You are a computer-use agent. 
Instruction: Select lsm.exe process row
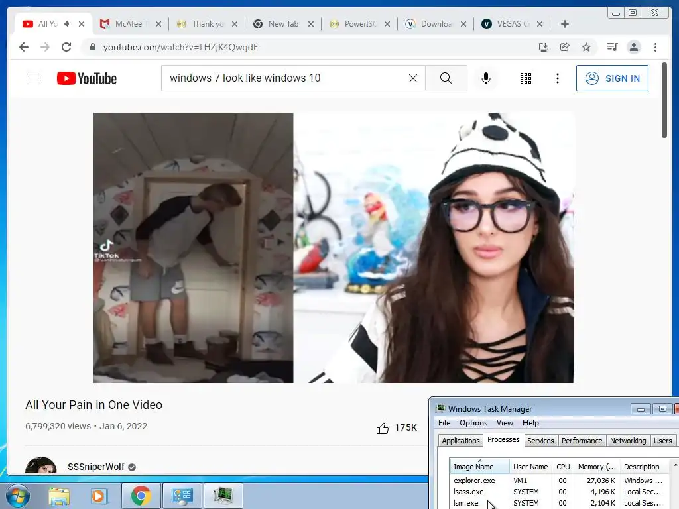click(x=560, y=504)
